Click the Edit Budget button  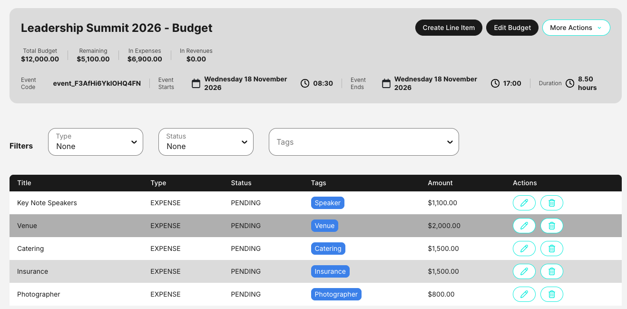click(x=512, y=28)
